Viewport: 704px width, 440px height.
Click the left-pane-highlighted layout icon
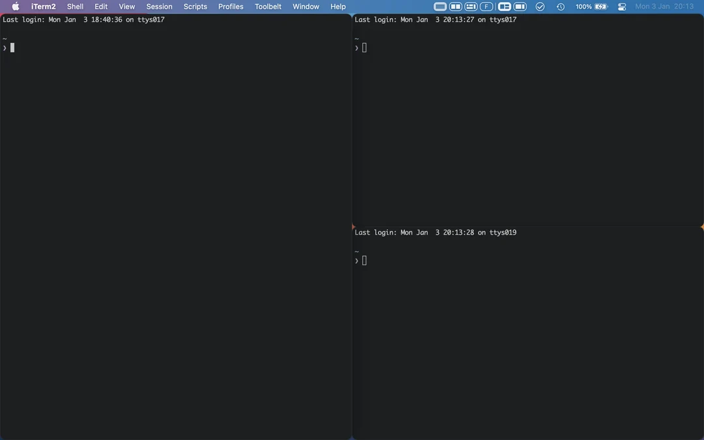pos(504,6)
